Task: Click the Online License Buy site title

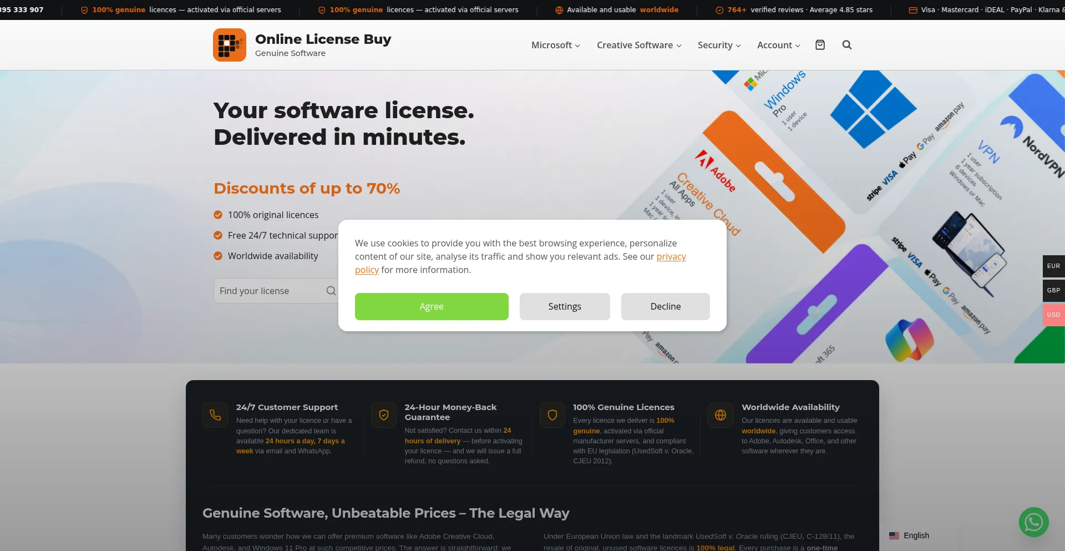Action: pyautogui.click(x=323, y=39)
